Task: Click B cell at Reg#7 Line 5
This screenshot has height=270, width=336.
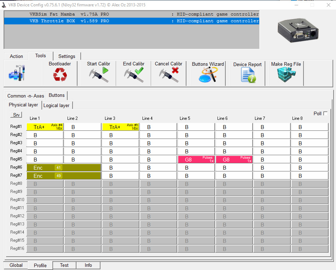Action: pyautogui.click(x=196, y=176)
